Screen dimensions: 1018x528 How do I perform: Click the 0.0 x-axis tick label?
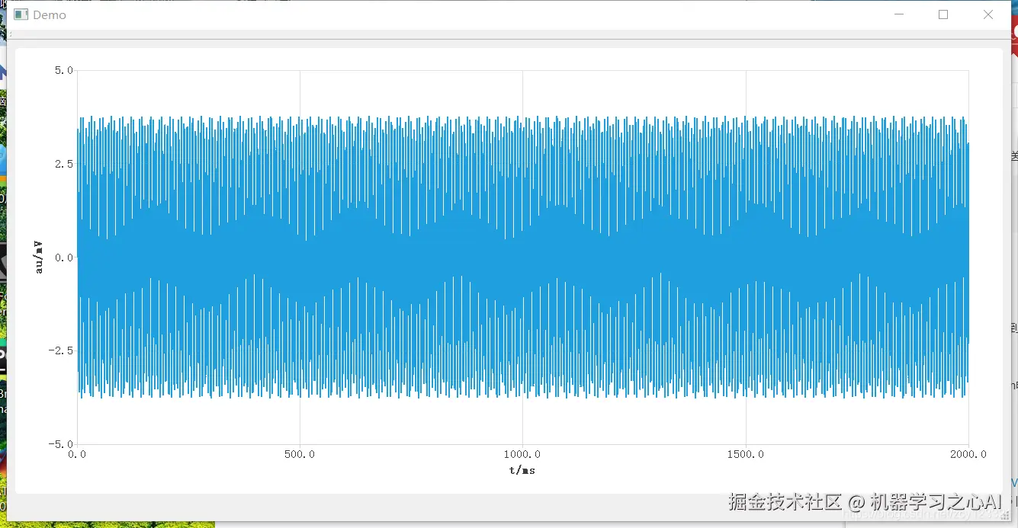tap(78, 454)
